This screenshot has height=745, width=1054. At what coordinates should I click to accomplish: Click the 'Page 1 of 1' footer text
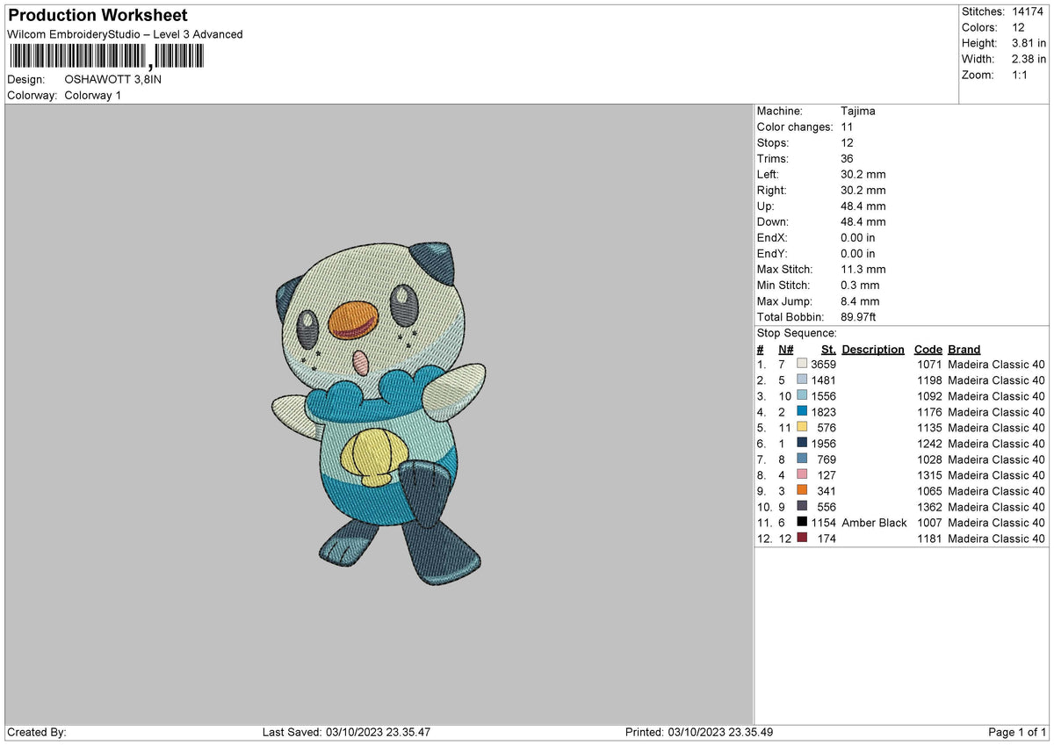pos(1017,732)
